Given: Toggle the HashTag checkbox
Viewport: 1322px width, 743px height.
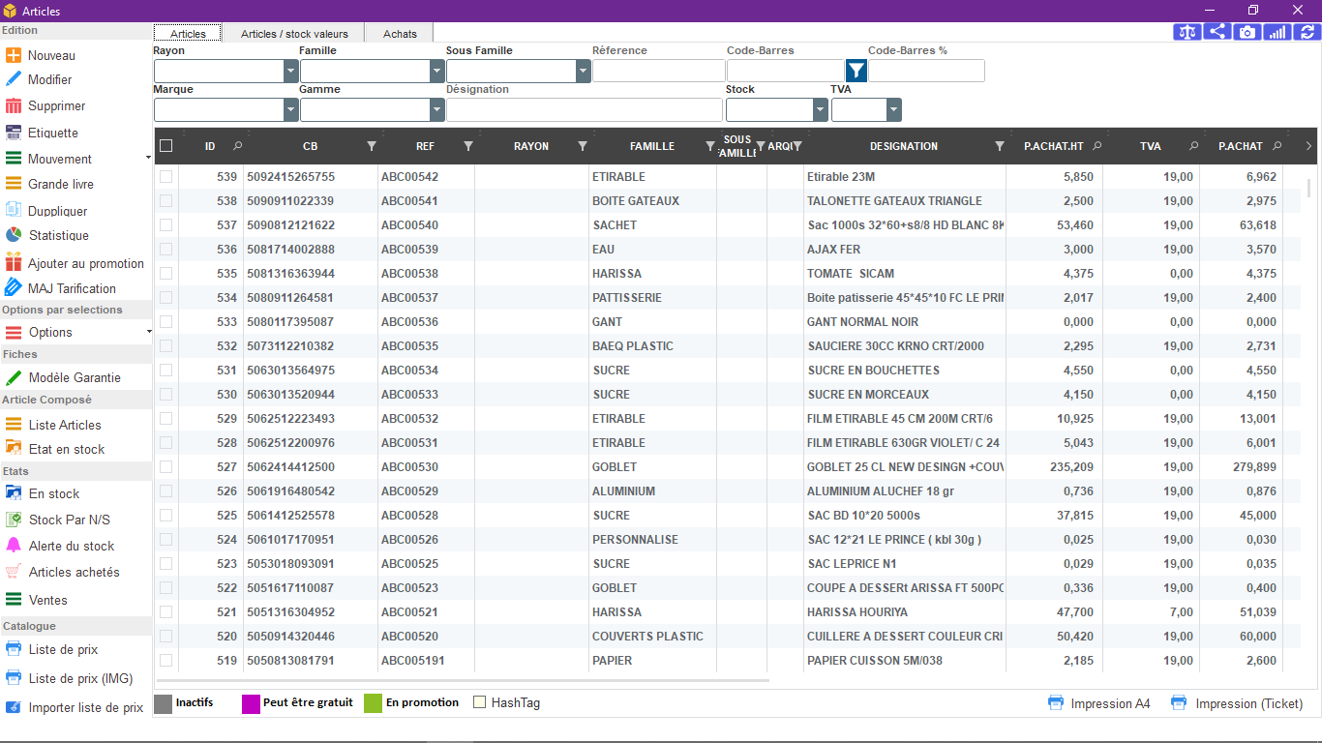Looking at the screenshot, I should coord(479,702).
